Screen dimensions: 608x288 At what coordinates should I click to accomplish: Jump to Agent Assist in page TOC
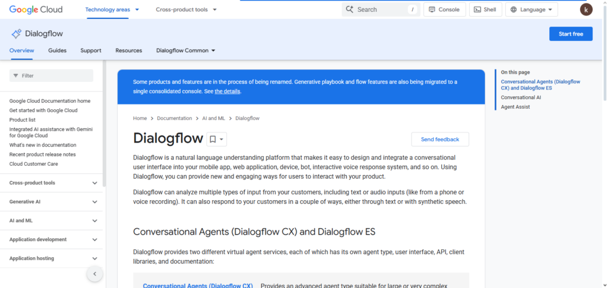point(515,107)
